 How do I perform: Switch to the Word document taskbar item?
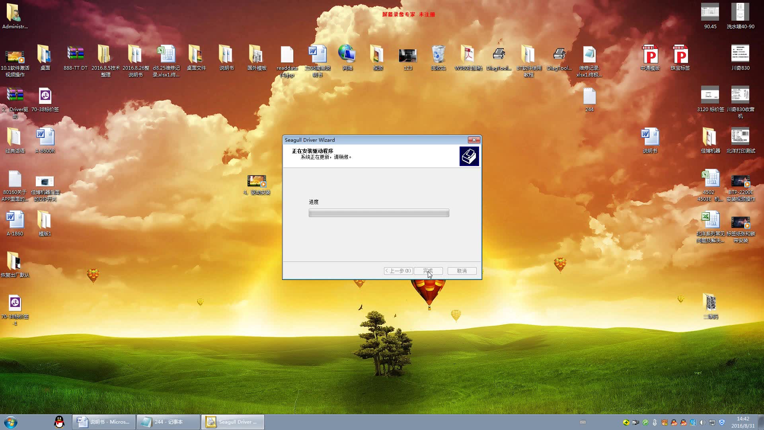click(104, 422)
